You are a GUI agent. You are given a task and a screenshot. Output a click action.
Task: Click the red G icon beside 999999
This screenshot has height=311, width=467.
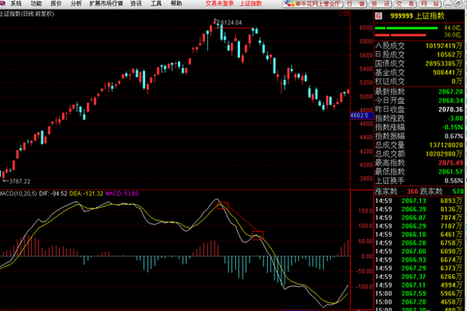[x=379, y=16]
